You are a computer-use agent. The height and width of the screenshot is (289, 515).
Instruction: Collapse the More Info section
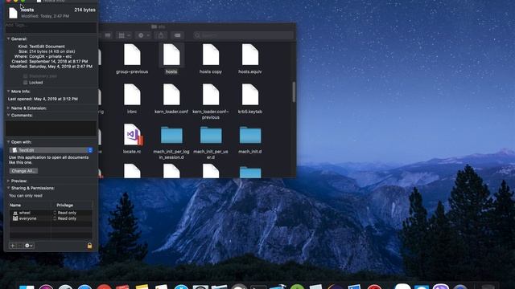click(8, 91)
